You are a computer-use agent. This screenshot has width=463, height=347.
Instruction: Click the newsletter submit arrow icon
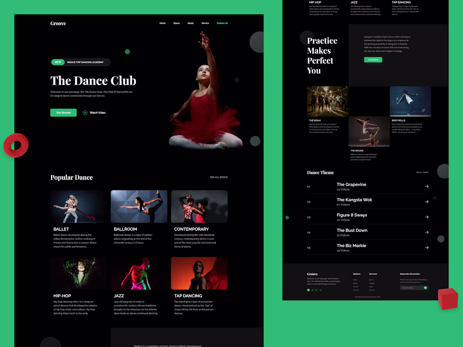(425, 288)
